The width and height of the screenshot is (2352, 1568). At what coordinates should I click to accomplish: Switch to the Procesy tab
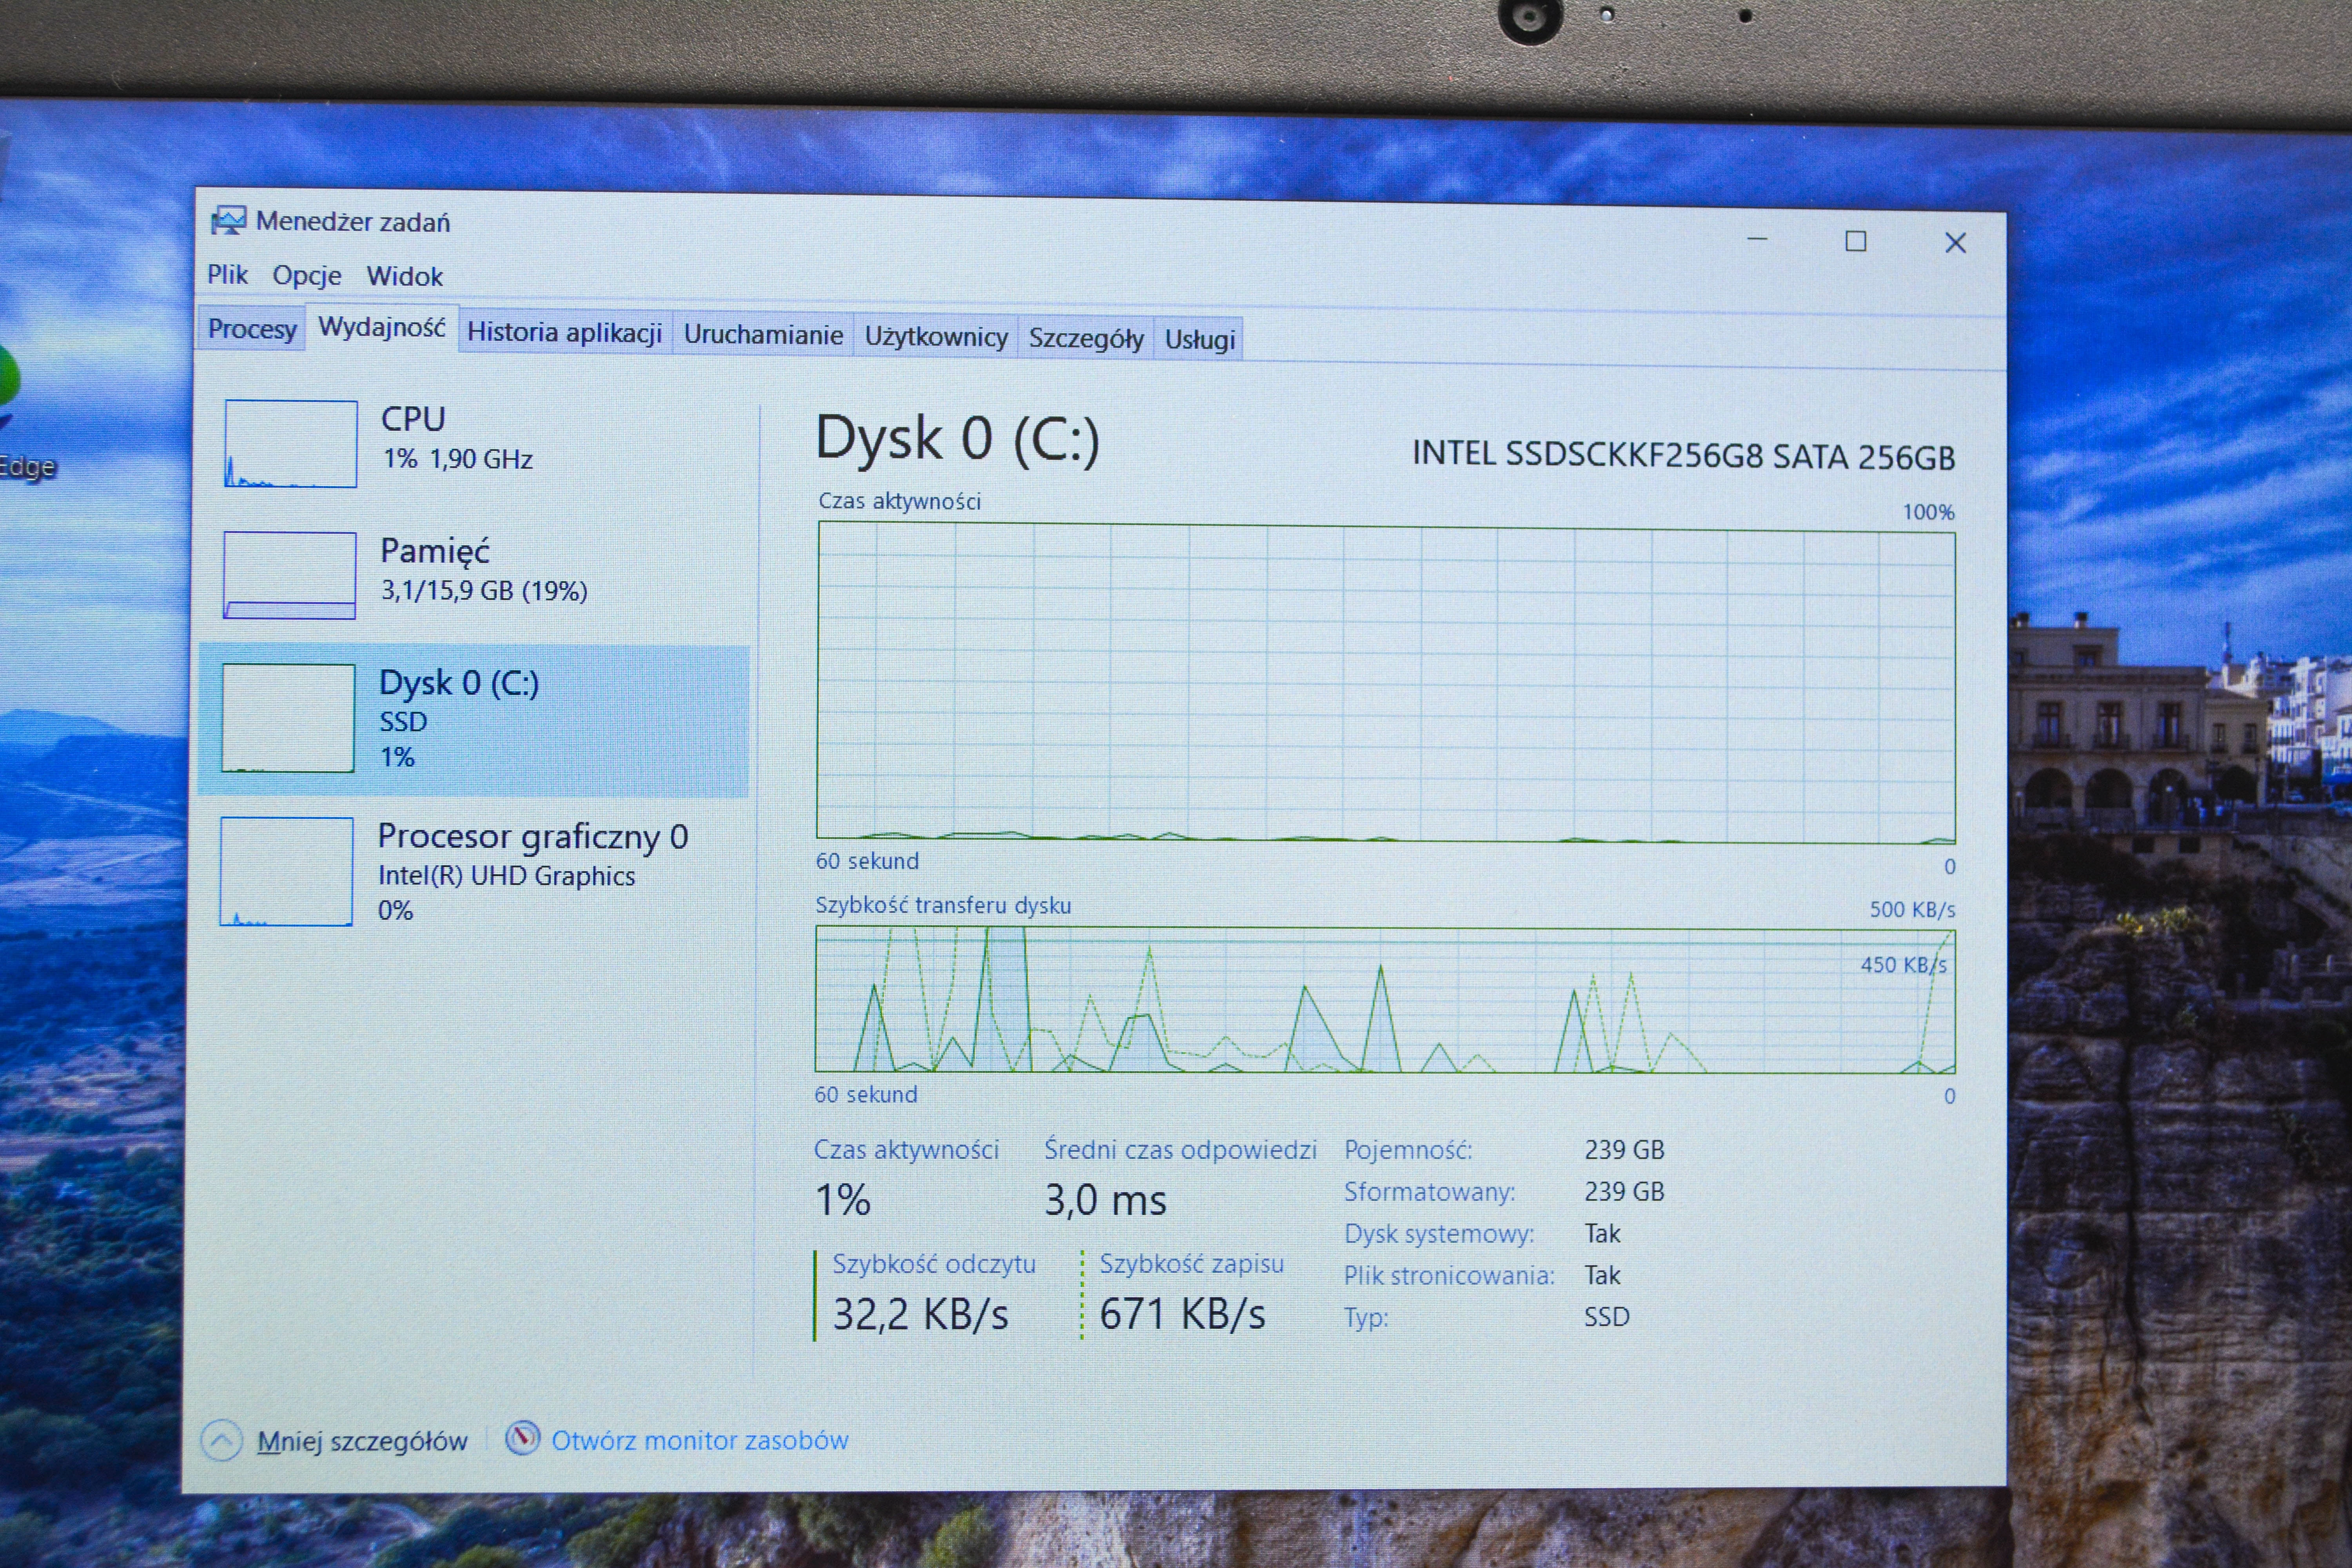[x=252, y=329]
